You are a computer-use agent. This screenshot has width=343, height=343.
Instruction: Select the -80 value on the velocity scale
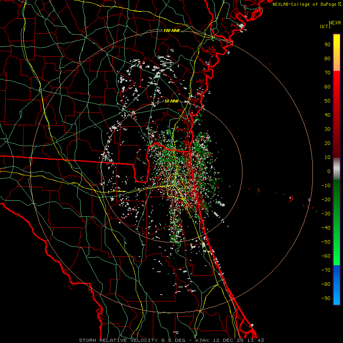coord(326,284)
